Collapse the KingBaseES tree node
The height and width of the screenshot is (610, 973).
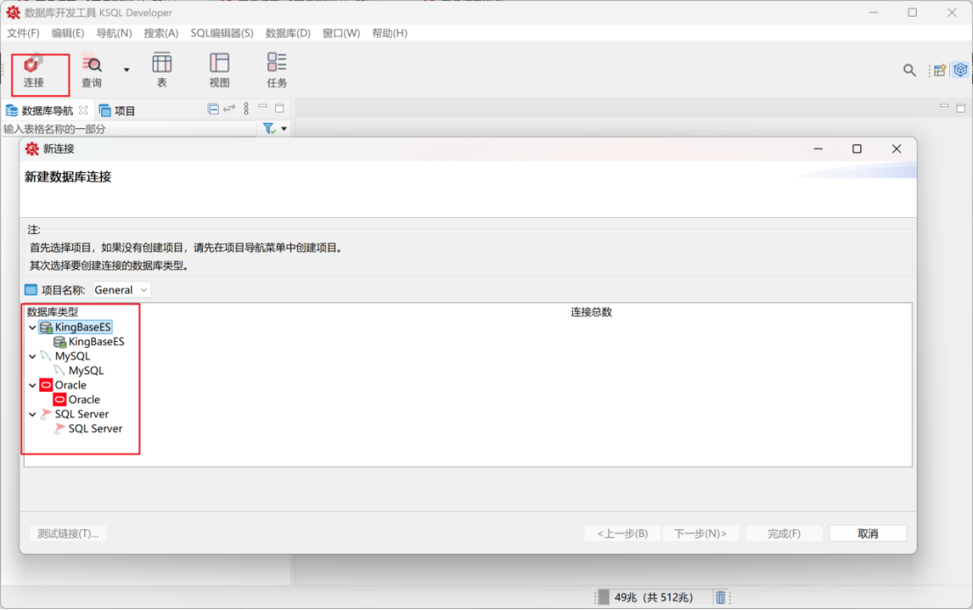(33, 328)
